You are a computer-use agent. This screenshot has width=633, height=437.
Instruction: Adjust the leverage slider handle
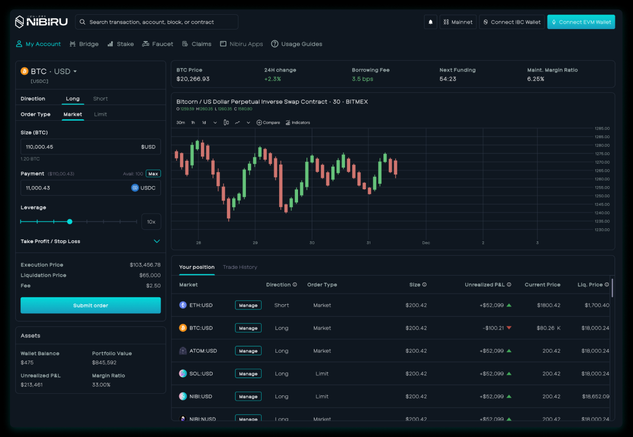click(70, 221)
